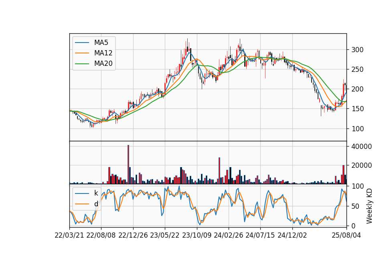Click the MA5 legend label

coord(101,43)
